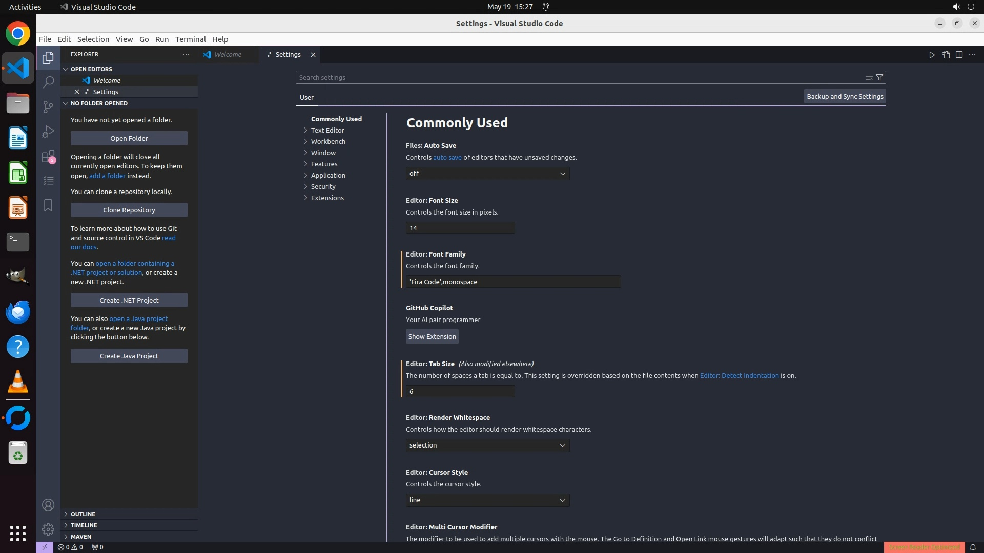Open the Search view in activity bar
The width and height of the screenshot is (984, 553).
(48, 82)
